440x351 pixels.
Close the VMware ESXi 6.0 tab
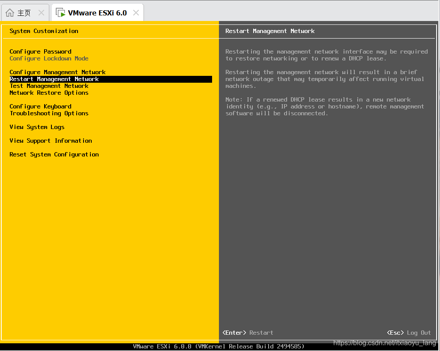pos(136,12)
